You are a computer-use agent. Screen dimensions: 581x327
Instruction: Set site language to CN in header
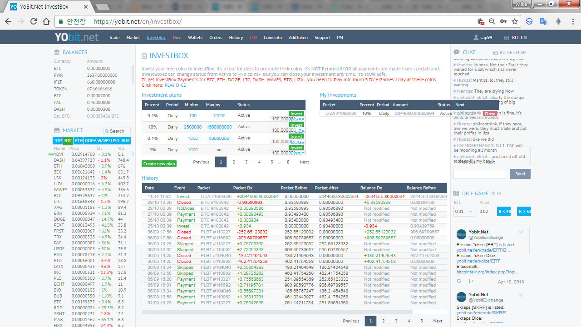tap(523, 38)
